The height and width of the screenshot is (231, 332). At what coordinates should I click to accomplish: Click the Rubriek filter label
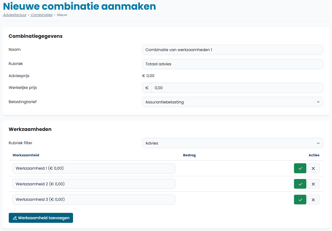pyautogui.click(x=21, y=143)
